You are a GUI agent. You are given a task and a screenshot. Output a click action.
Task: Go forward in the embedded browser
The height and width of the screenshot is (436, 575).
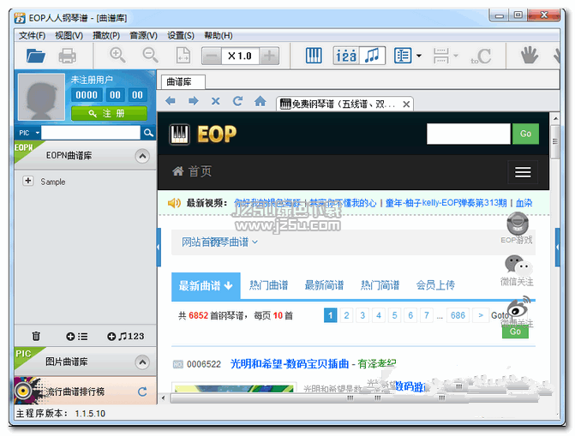point(194,101)
